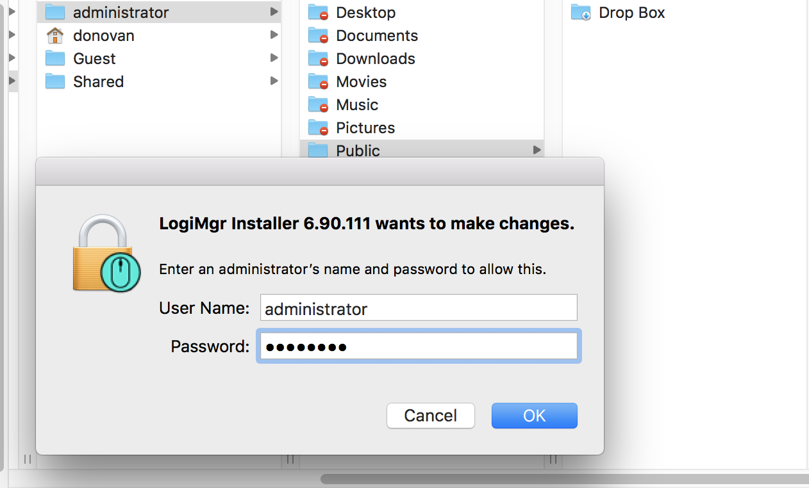Select the "donovan" row text
This screenshot has height=488, width=809.
[x=104, y=35]
